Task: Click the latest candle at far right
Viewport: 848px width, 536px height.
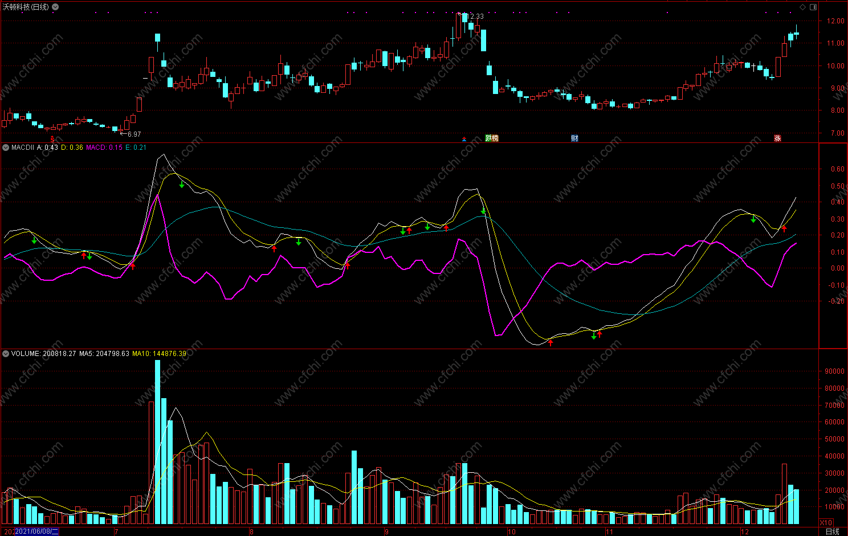Action: tap(797, 33)
